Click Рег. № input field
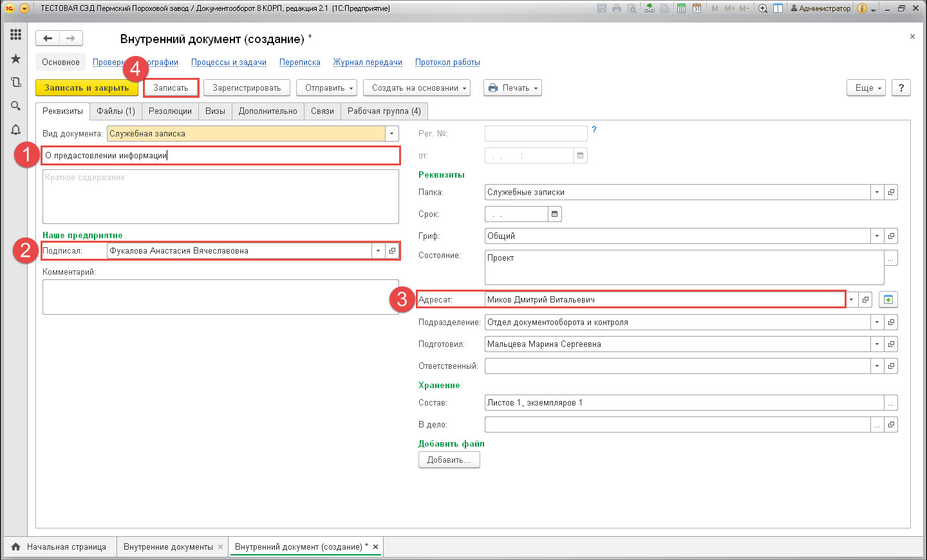The width and height of the screenshot is (927, 560). (536, 133)
